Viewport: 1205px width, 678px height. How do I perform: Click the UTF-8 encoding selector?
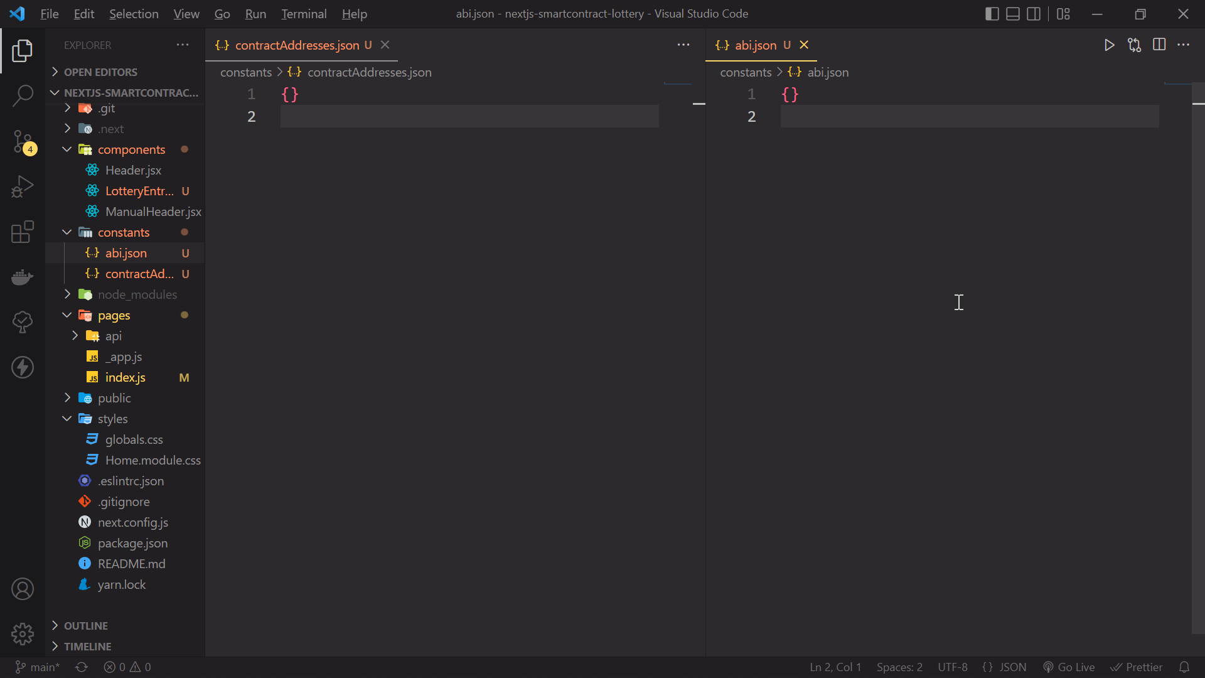tap(952, 667)
